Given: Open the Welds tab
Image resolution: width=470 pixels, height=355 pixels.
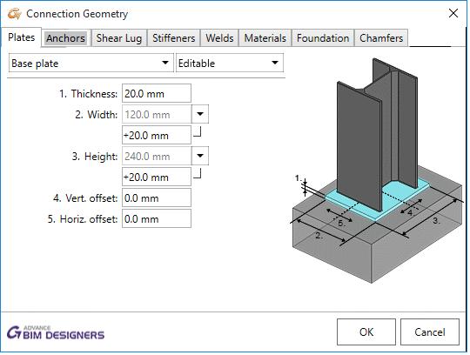Looking at the screenshot, I should 219,38.
